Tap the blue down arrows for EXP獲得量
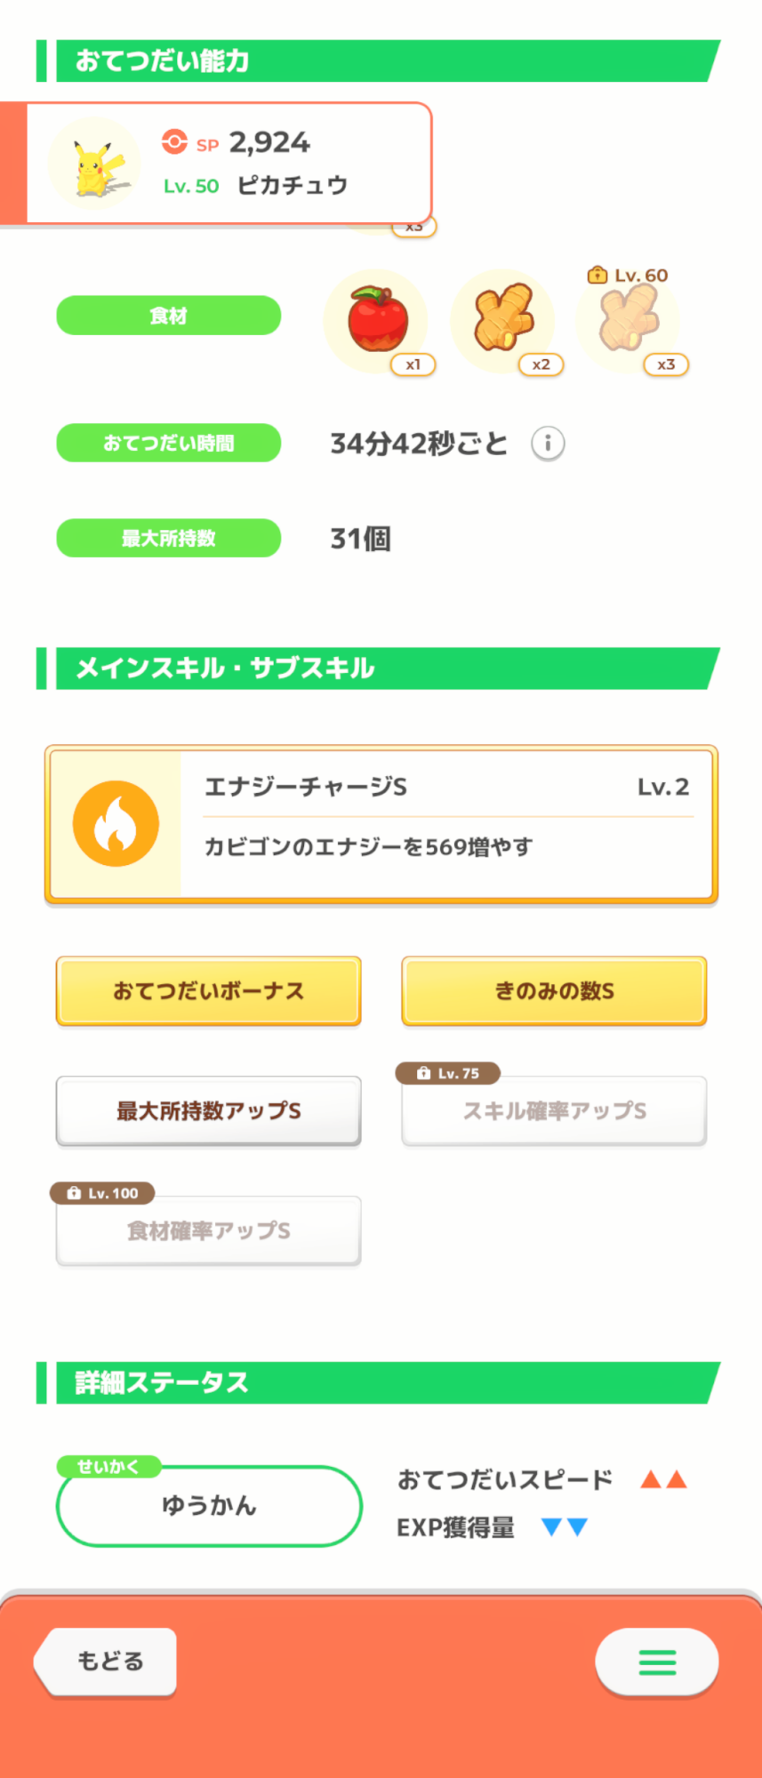This screenshot has width=762, height=1778. click(565, 1527)
